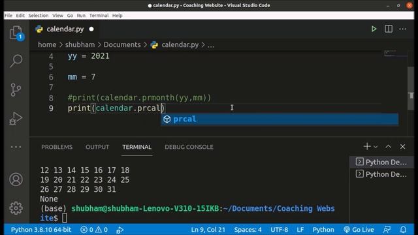
Task: Click the home breadcrumb segment
Action: [47, 45]
